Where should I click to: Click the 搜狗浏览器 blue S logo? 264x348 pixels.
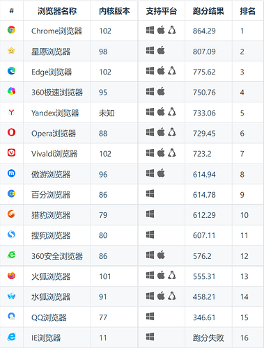[11, 235]
